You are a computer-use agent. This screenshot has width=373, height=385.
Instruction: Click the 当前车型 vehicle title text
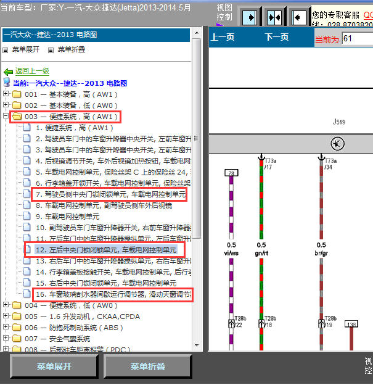96,7
